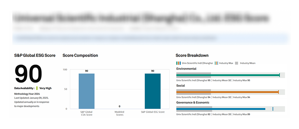Viewport: 299px width, 129px height.
Task: Click the Modeled Scores axis label
Action: point(120,113)
